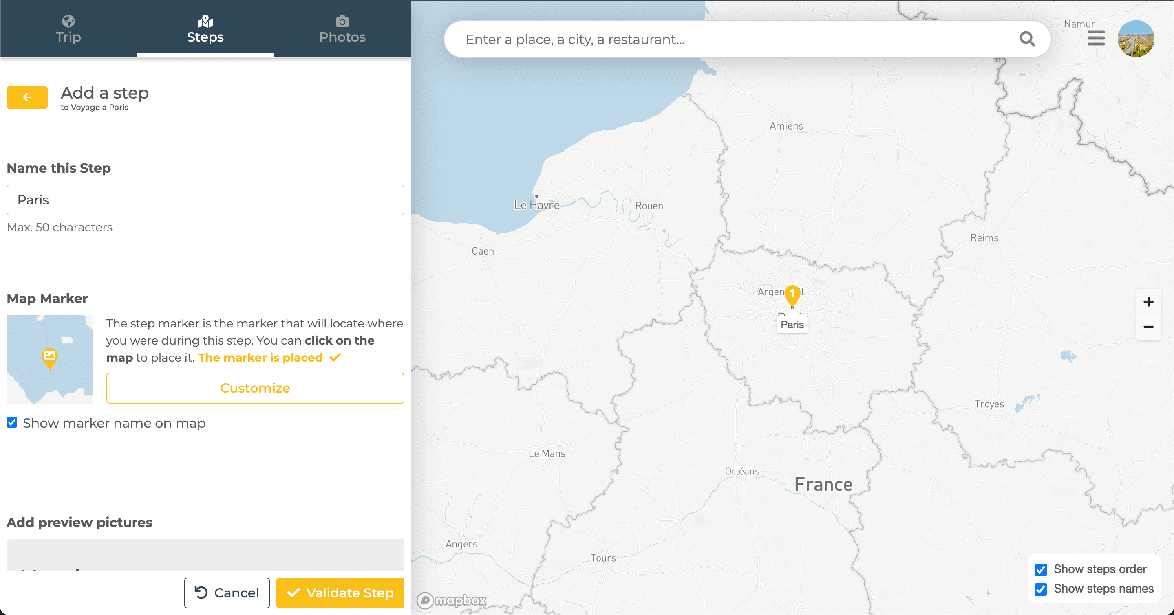Viewport: 1174px width, 615px height.
Task: Open the Customize marker button
Action: [x=255, y=388]
